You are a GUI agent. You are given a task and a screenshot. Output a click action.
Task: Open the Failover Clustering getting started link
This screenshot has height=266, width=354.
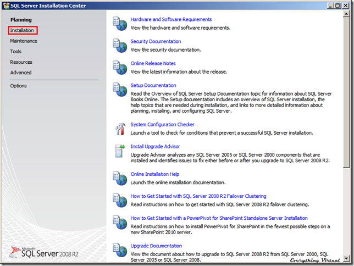coord(198,196)
